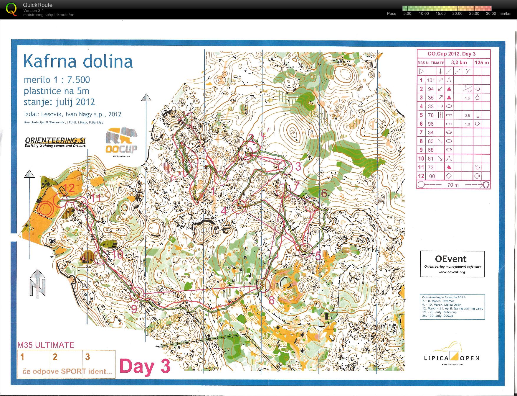517x396 pixels.
Task: Click the stanje: julij 2012 text
Action: [x=59, y=102]
